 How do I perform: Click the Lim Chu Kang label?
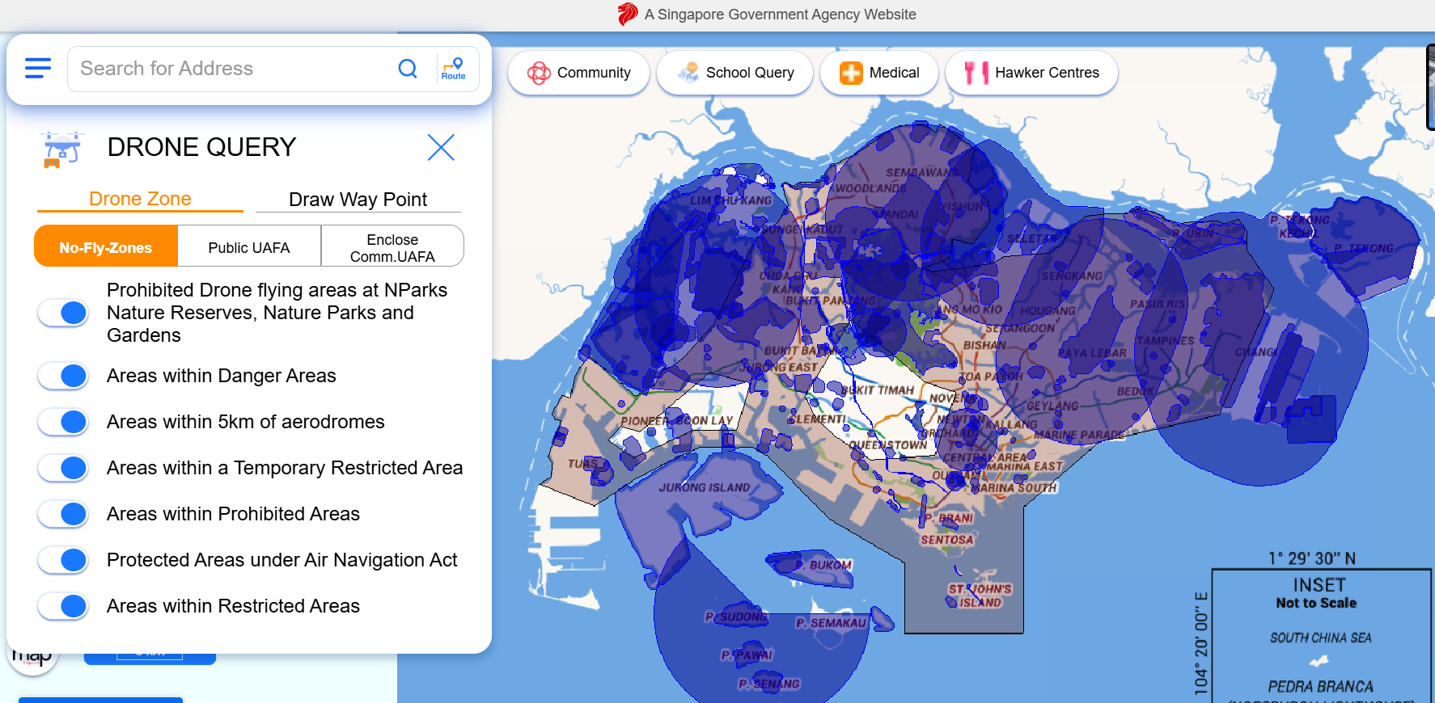point(731,200)
